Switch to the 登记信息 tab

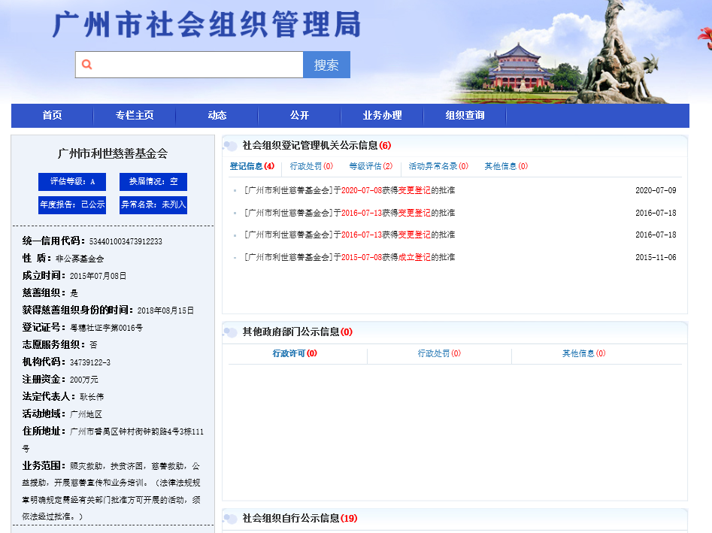pyautogui.click(x=251, y=166)
